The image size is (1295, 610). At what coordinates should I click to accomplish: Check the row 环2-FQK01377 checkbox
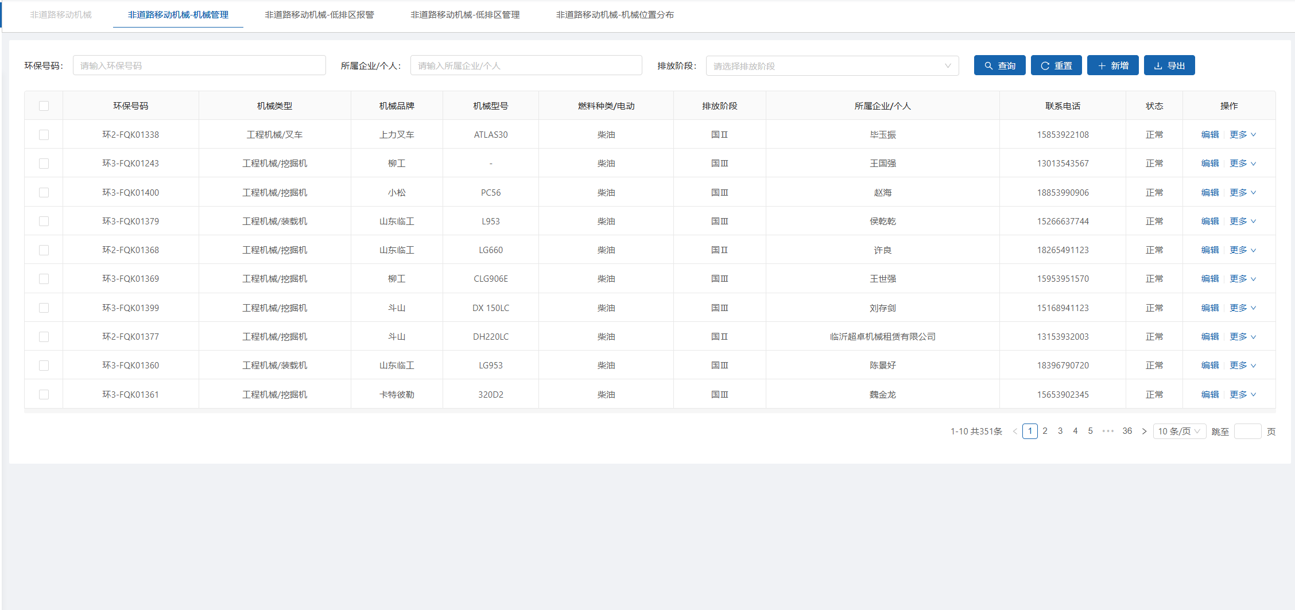(44, 336)
